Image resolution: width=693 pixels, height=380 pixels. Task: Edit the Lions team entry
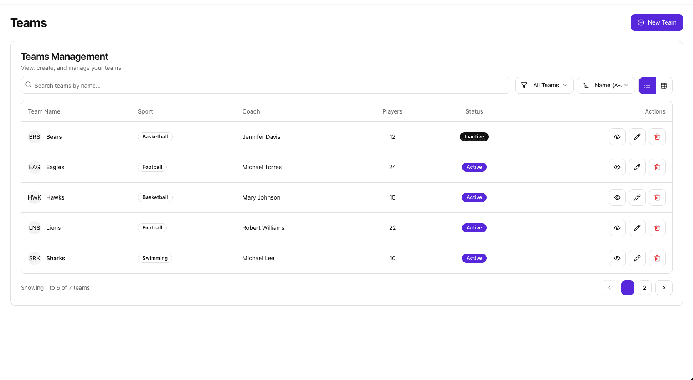tap(637, 228)
